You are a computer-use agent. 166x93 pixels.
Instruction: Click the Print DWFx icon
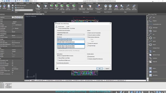[110, 7]
